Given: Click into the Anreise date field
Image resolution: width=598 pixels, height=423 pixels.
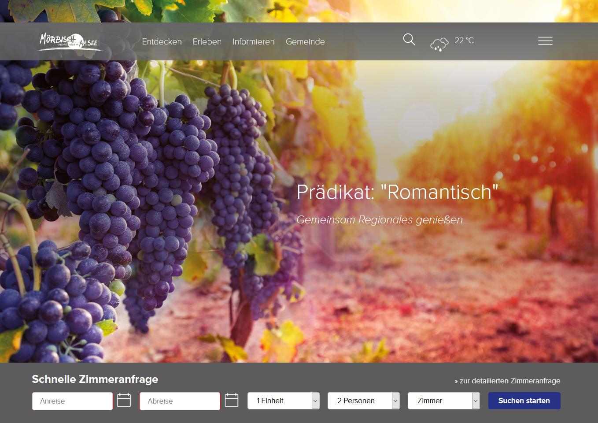Looking at the screenshot, I should (72, 401).
